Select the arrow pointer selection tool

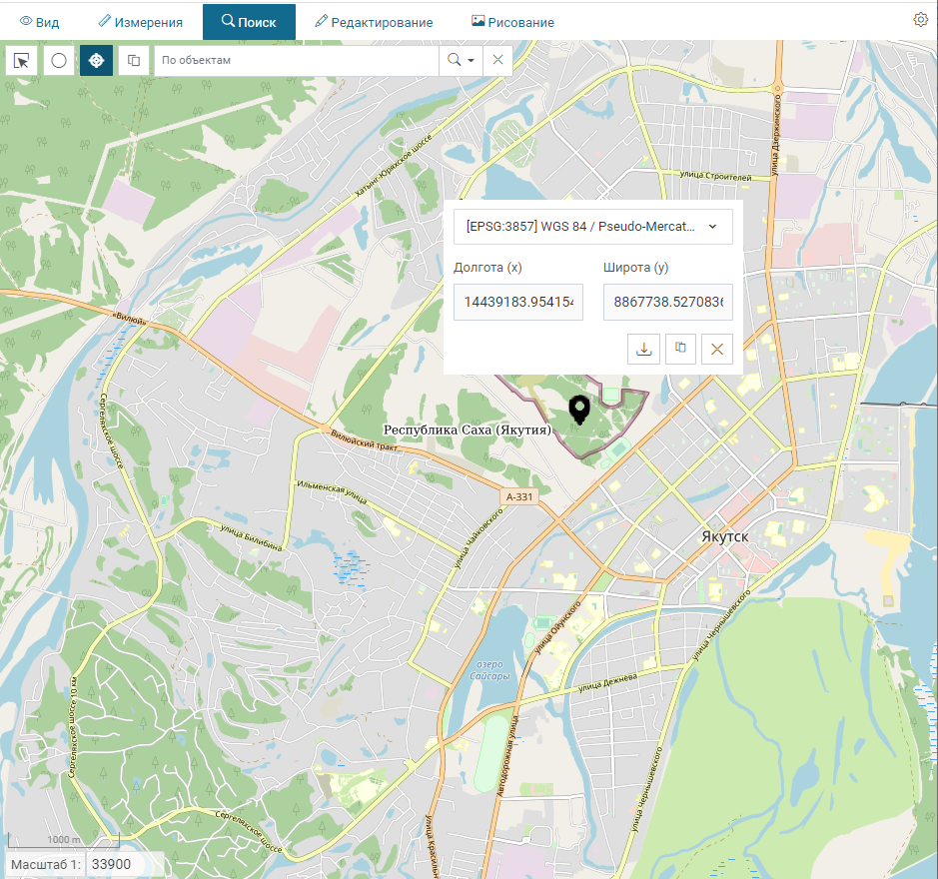click(22, 61)
